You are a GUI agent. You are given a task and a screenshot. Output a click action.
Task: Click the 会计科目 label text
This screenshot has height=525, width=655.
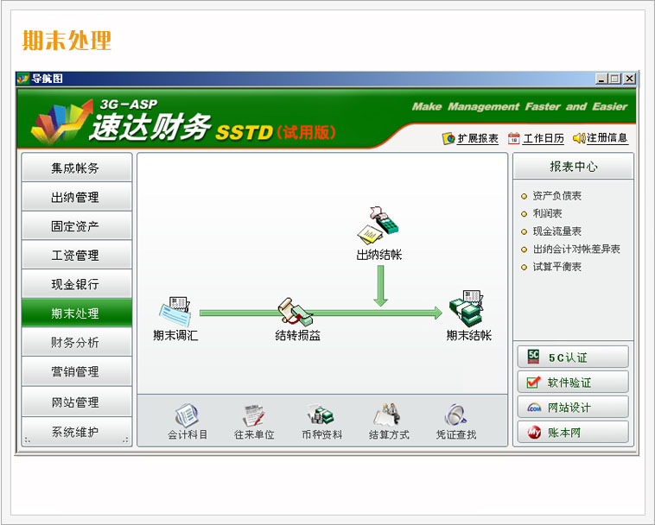(x=188, y=435)
